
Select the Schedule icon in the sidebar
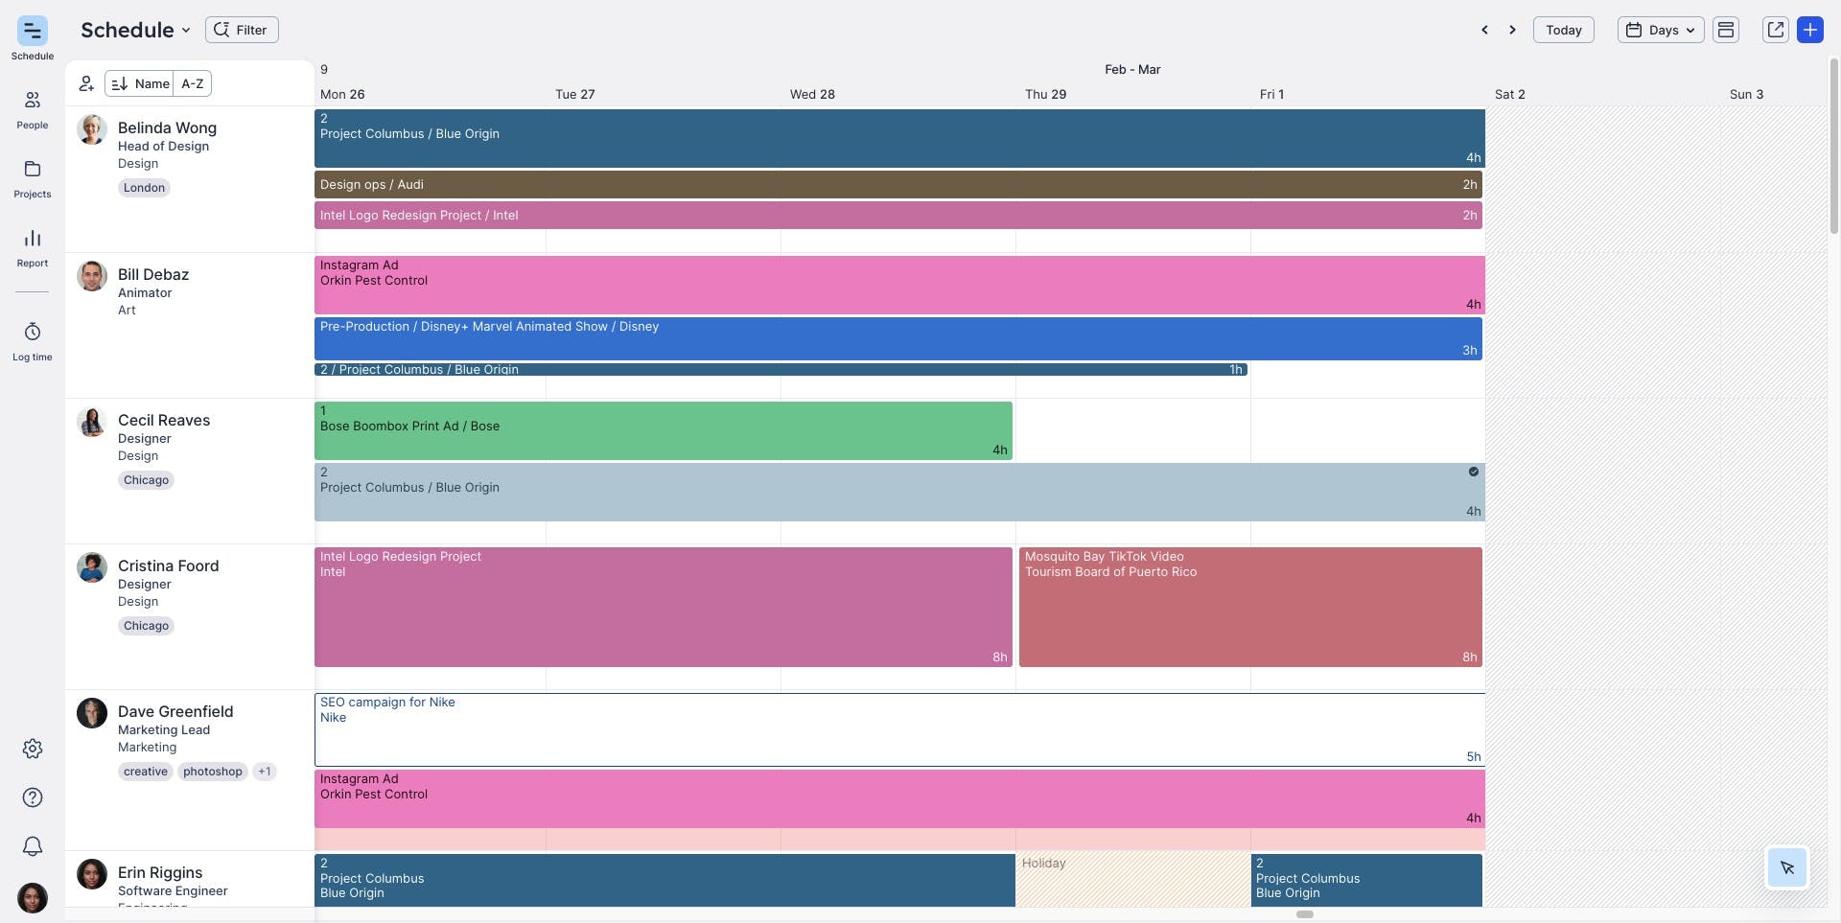(32, 32)
